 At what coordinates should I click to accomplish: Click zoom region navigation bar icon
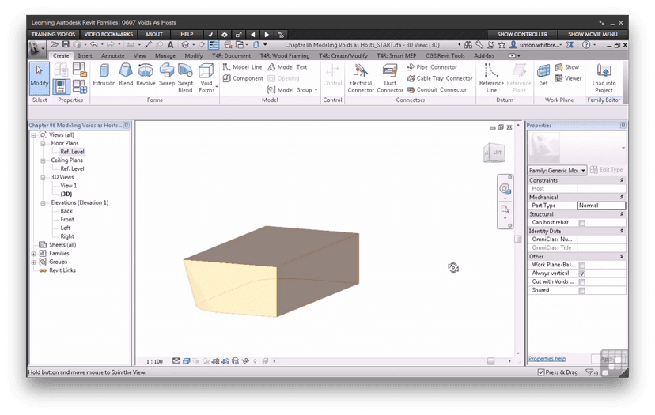(505, 209)
